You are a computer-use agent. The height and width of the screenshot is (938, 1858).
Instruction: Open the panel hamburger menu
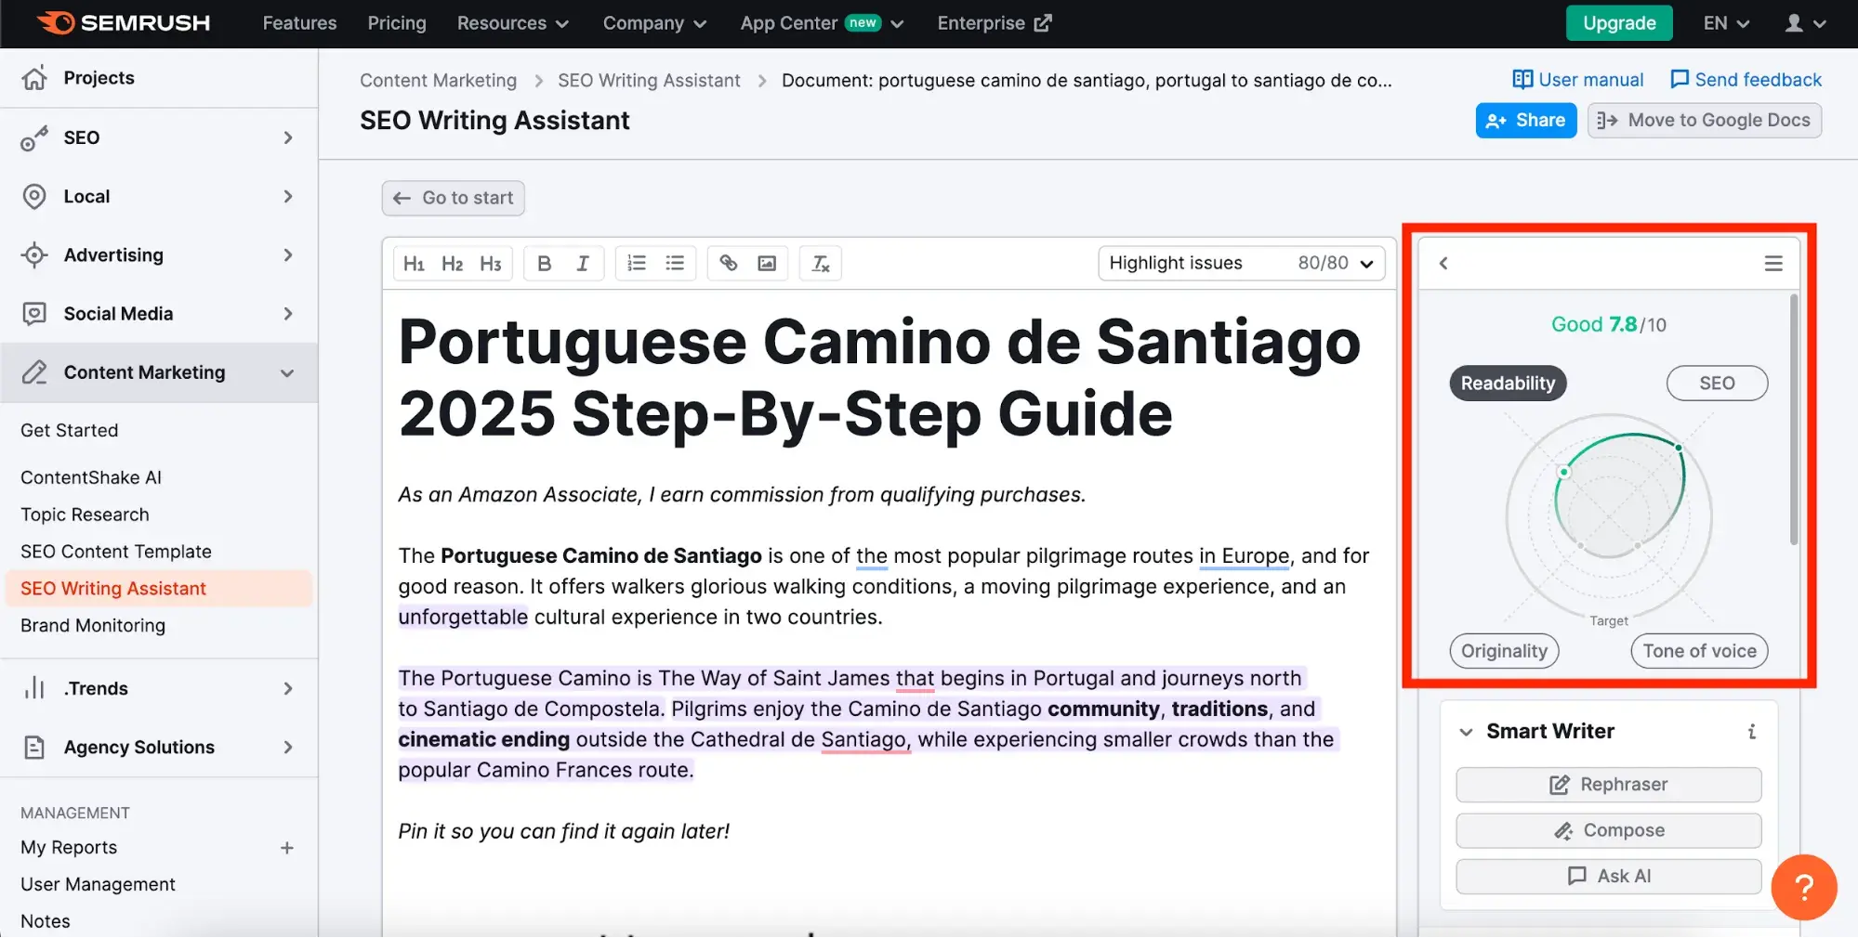click(1773, 264)
